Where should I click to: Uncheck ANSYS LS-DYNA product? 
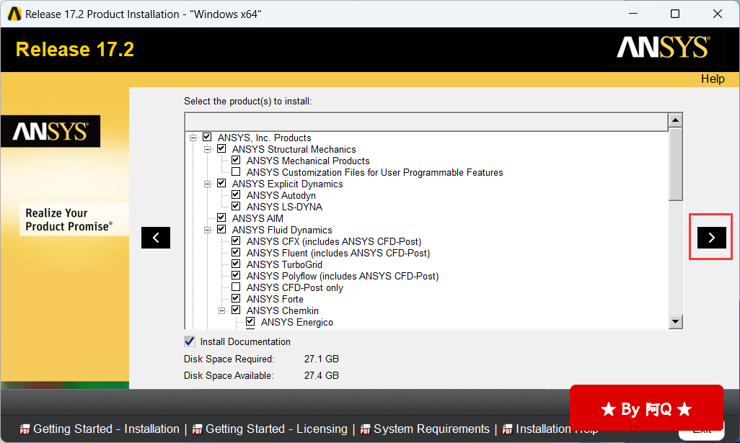236,207
